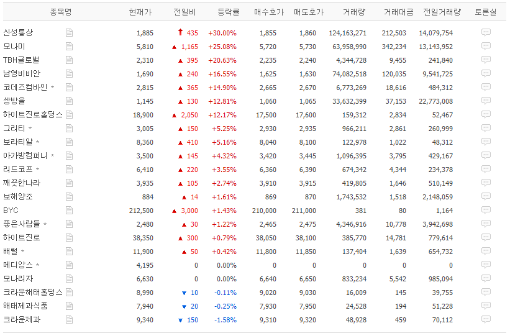The height and width of the screenshot is (336, 510).
Task: Open the 코데즈컴바인 stock link
Action: 25,87
